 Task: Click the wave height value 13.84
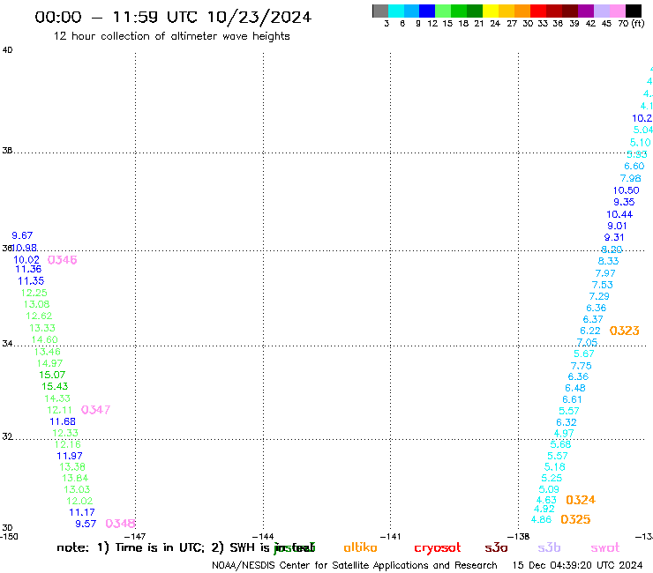[75, 478]
